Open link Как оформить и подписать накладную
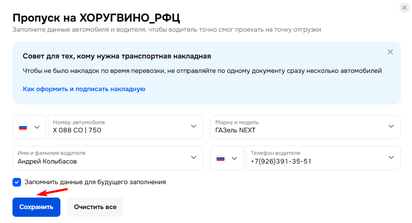 tap(84, 89)
